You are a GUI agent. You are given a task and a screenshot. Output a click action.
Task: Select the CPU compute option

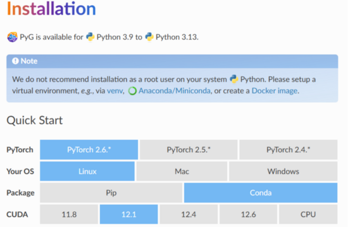[x=308, y=214]
